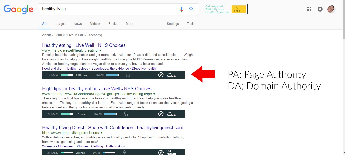Open search Tools options
The height and width of the screenshot is (155, 345).
(191, 24)
